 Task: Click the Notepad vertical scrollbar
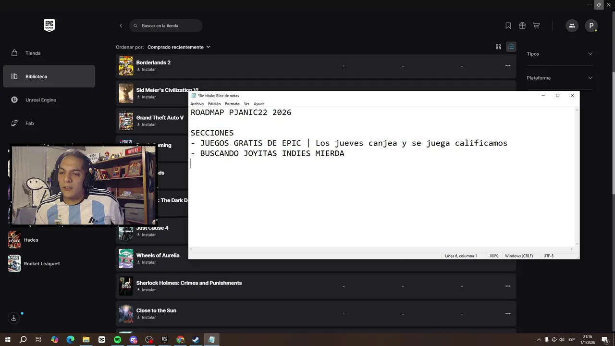577,177
